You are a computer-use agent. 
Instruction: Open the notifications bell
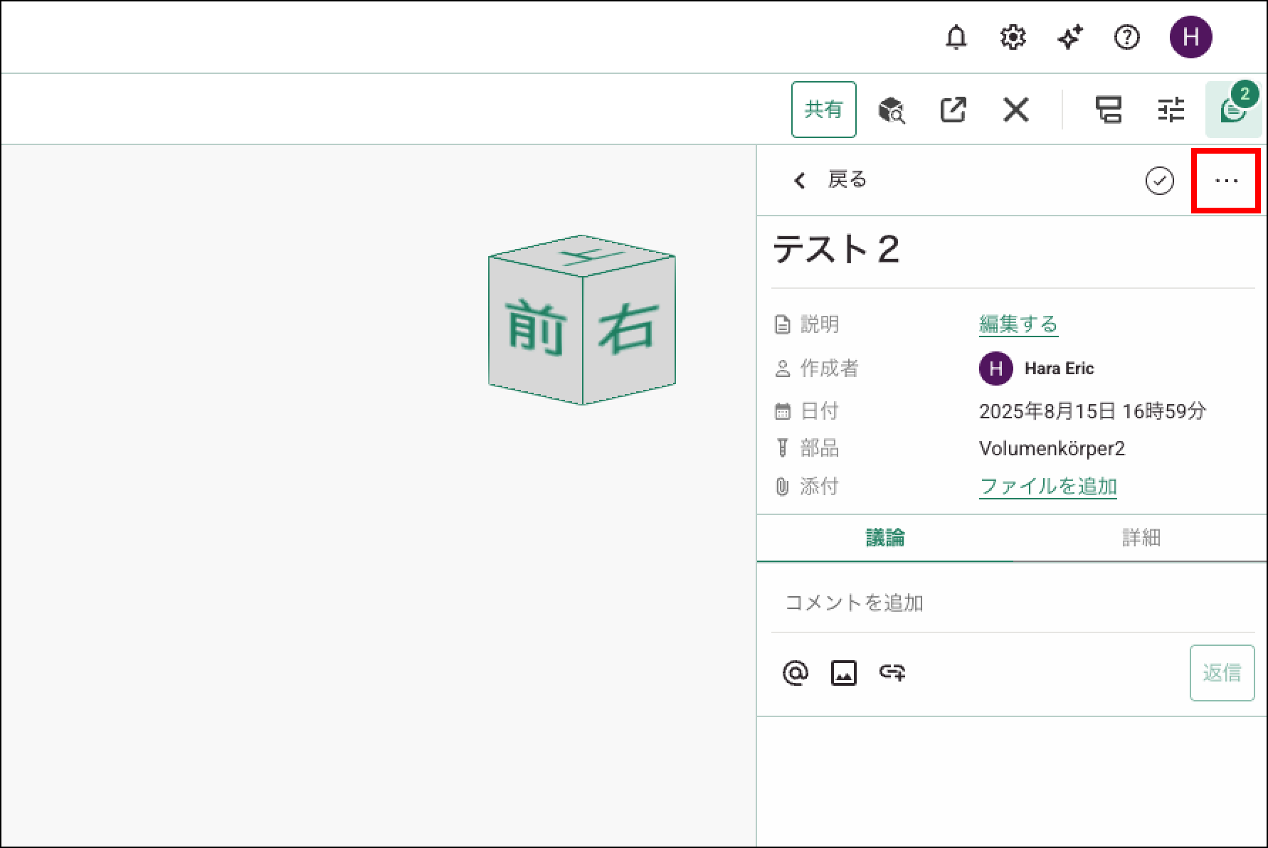click(956, 37)
